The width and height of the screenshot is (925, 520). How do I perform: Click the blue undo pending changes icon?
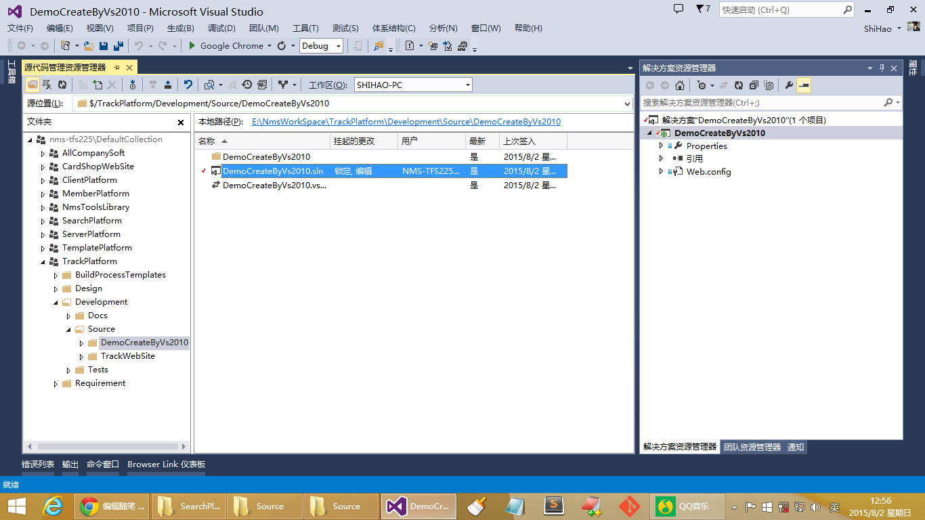pos(188,85)
